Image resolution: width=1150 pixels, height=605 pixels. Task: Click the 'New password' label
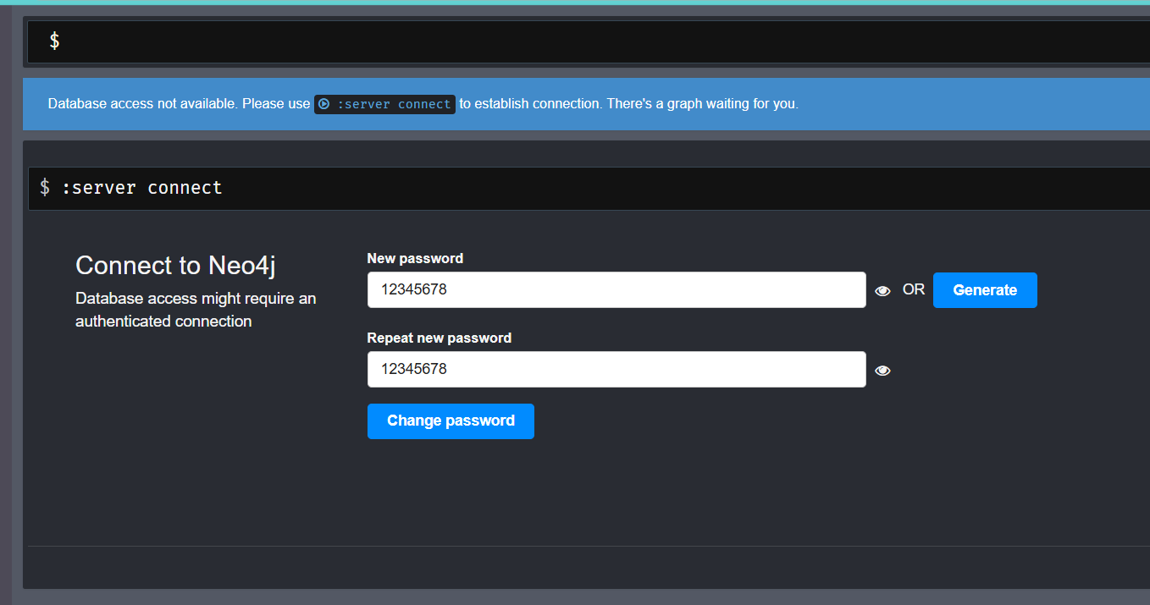pyautogui.click(x=415, y=258)
